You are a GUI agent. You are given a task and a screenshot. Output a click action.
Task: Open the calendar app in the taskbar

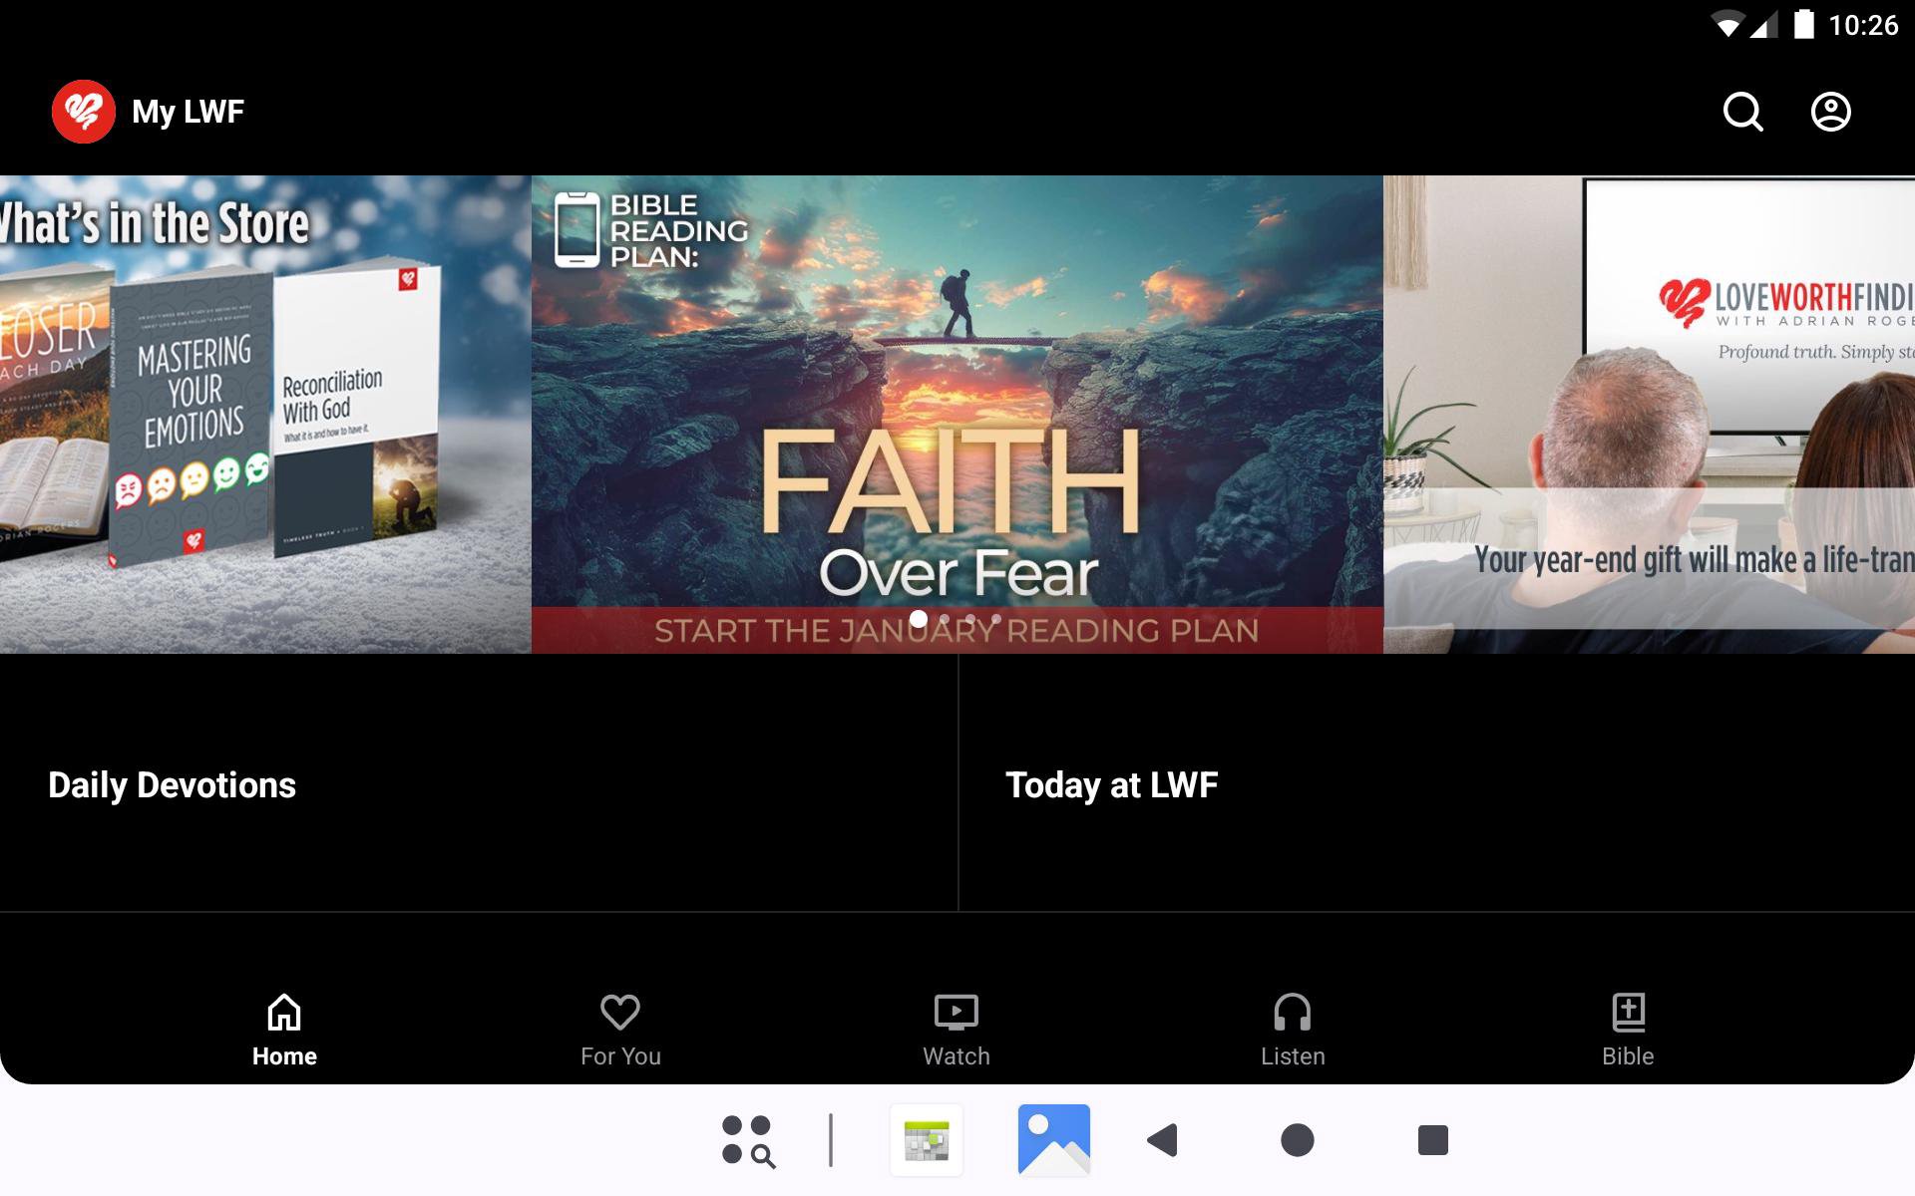[927, 1139]
